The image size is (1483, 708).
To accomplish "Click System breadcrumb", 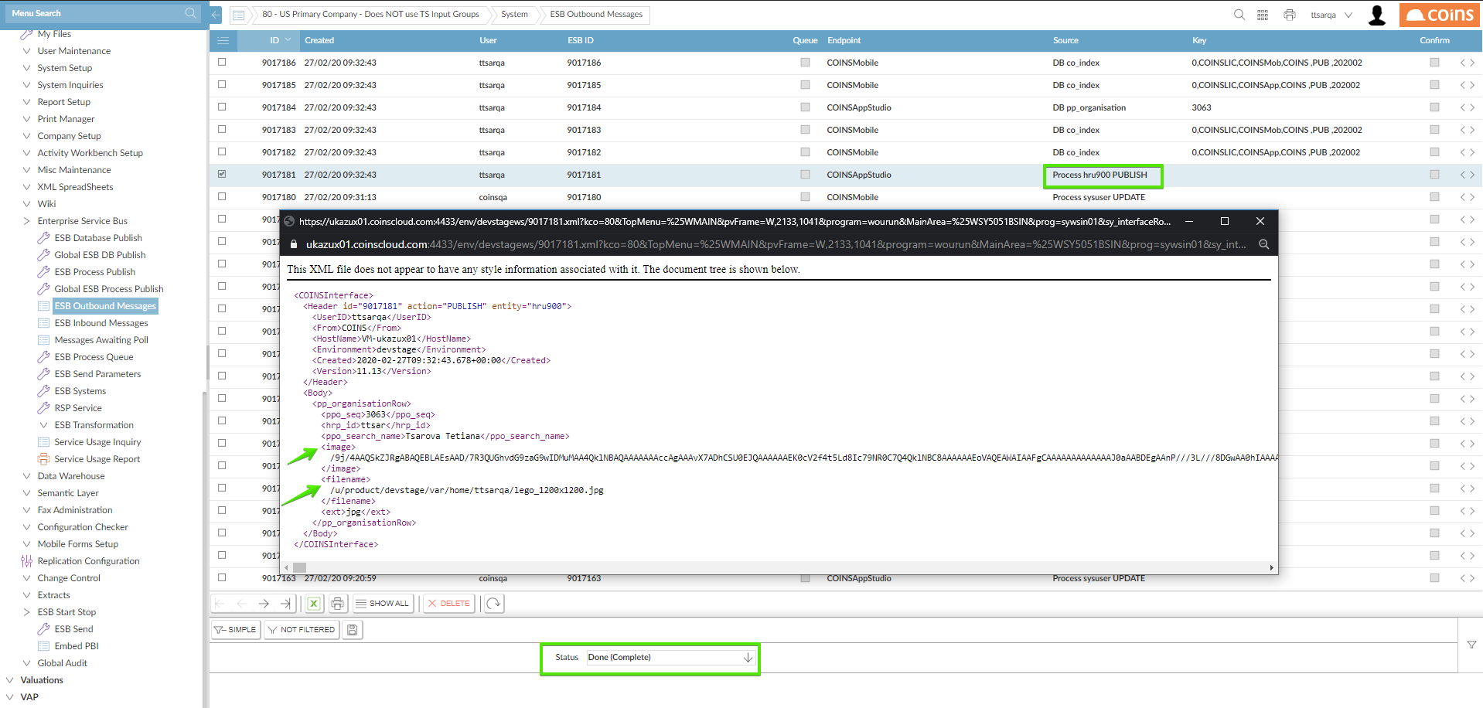I will tap(514, 15).
